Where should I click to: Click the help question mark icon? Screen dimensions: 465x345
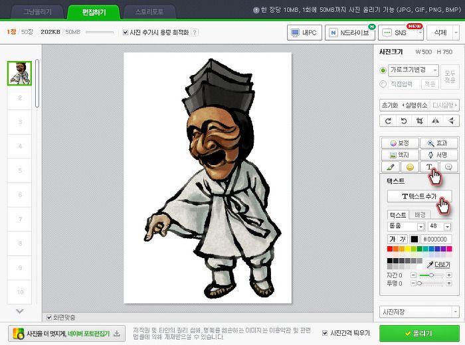point(195,33)
